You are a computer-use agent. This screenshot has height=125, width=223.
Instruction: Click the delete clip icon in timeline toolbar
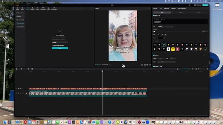click(32, 69)
